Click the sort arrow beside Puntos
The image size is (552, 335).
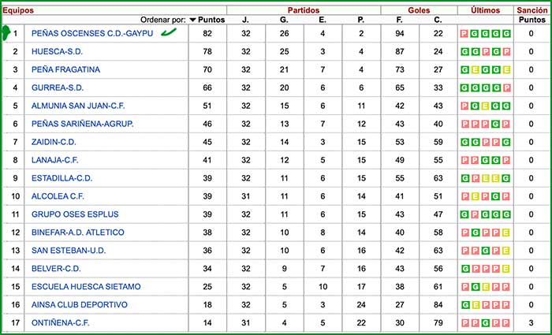192,19
